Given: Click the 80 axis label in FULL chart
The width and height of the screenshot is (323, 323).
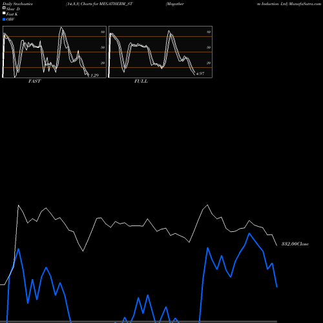Looking at the screenshot, I should point(209,32).
